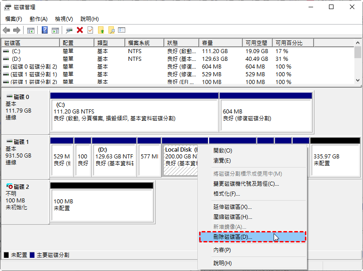Click the blue Help question mark icon
Screen dimensions: 363x271
(45, 30)
